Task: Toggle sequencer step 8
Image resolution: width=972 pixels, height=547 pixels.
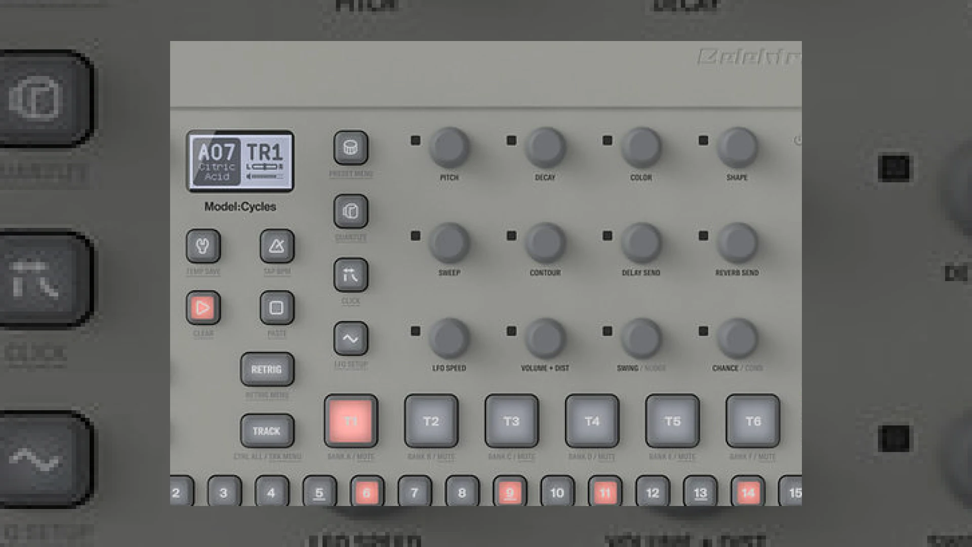Action: coord(462,491)
